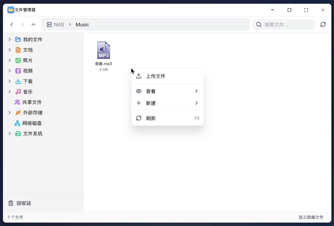The height and width of the screenshot is (226, 334).
Task: Click the 网络磁盘 network icon
Action: (17, 123)
